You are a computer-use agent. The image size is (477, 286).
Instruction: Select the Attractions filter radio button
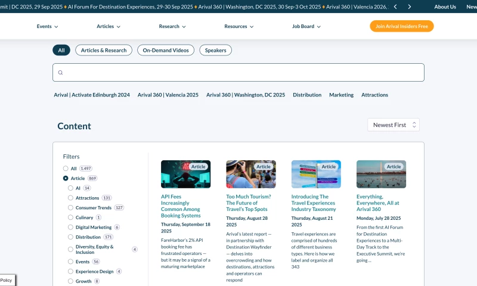coord(70,198)
